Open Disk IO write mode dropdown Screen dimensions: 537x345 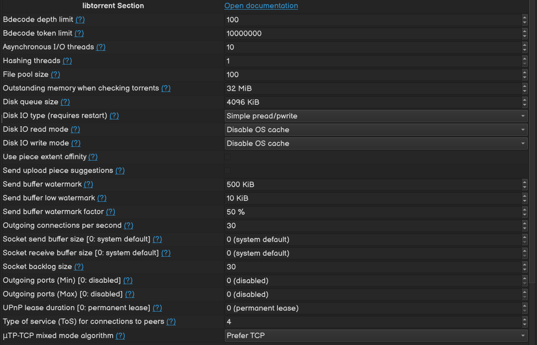(x=376, y=143)
